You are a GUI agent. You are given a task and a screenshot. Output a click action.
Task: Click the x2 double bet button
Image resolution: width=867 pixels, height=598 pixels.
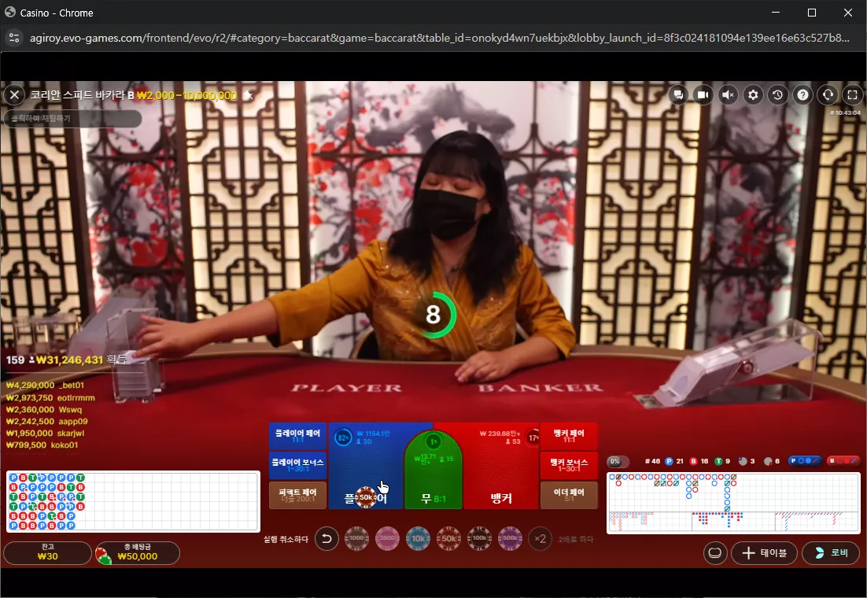coord(540,538)
